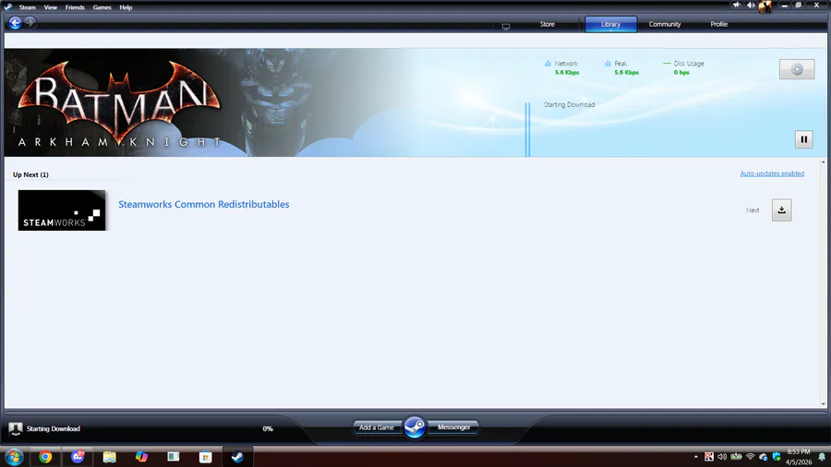This screenshot has height=467, width=831.
Task: Click the 'Up Next (1)' heading
Action: (x=30, y=174)
